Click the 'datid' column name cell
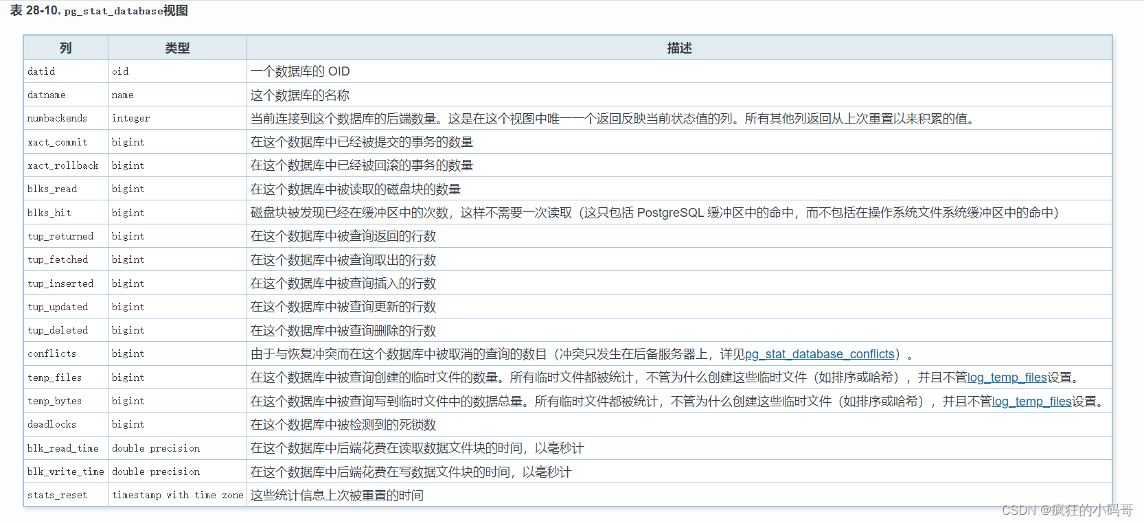The image size is (1144, 523). pos(66,71)
